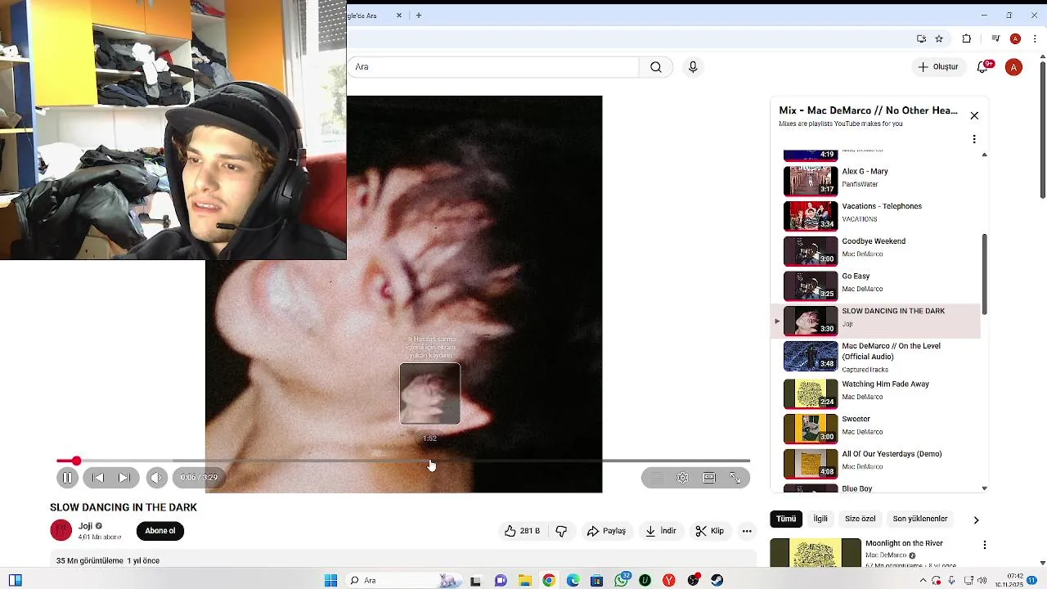Open the Mix playlist options menu
The width and height of the screenshot is (1047, 589).
[x=974, y=139]
